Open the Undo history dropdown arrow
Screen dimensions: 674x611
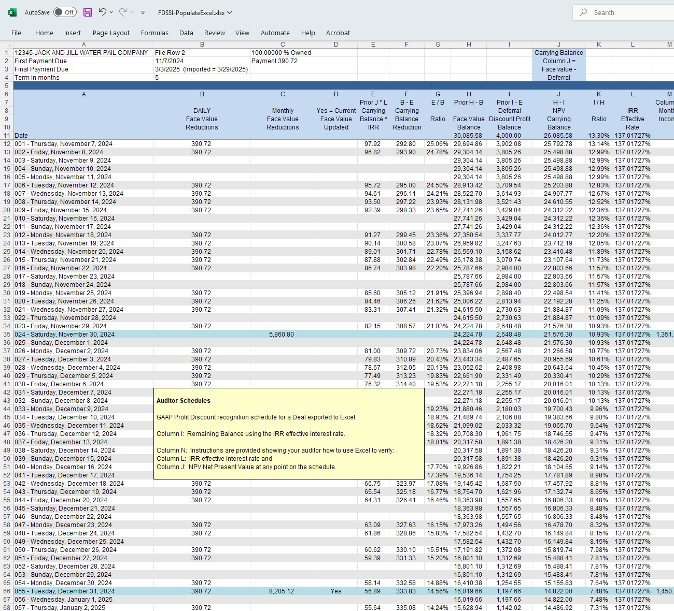pyautogui.click(x=111, y=12)
